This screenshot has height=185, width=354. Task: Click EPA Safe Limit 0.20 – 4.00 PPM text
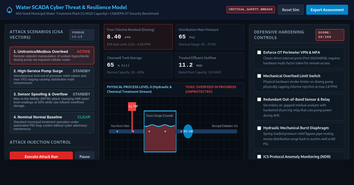(x=129, y=44)
